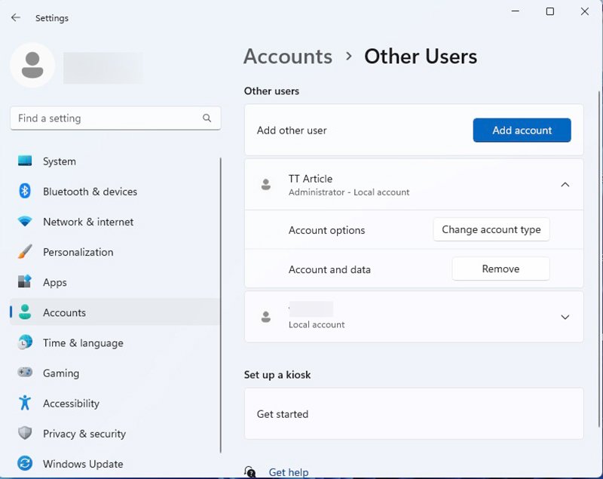603x479 pixels.
Task: Click the Add account button
Action: [522, 130]
